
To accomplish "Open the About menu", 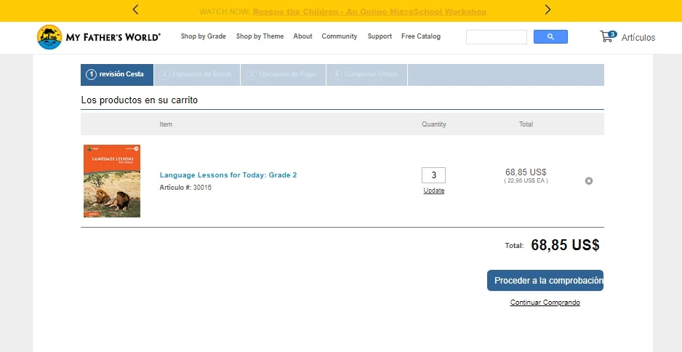I will coord(302,36).
